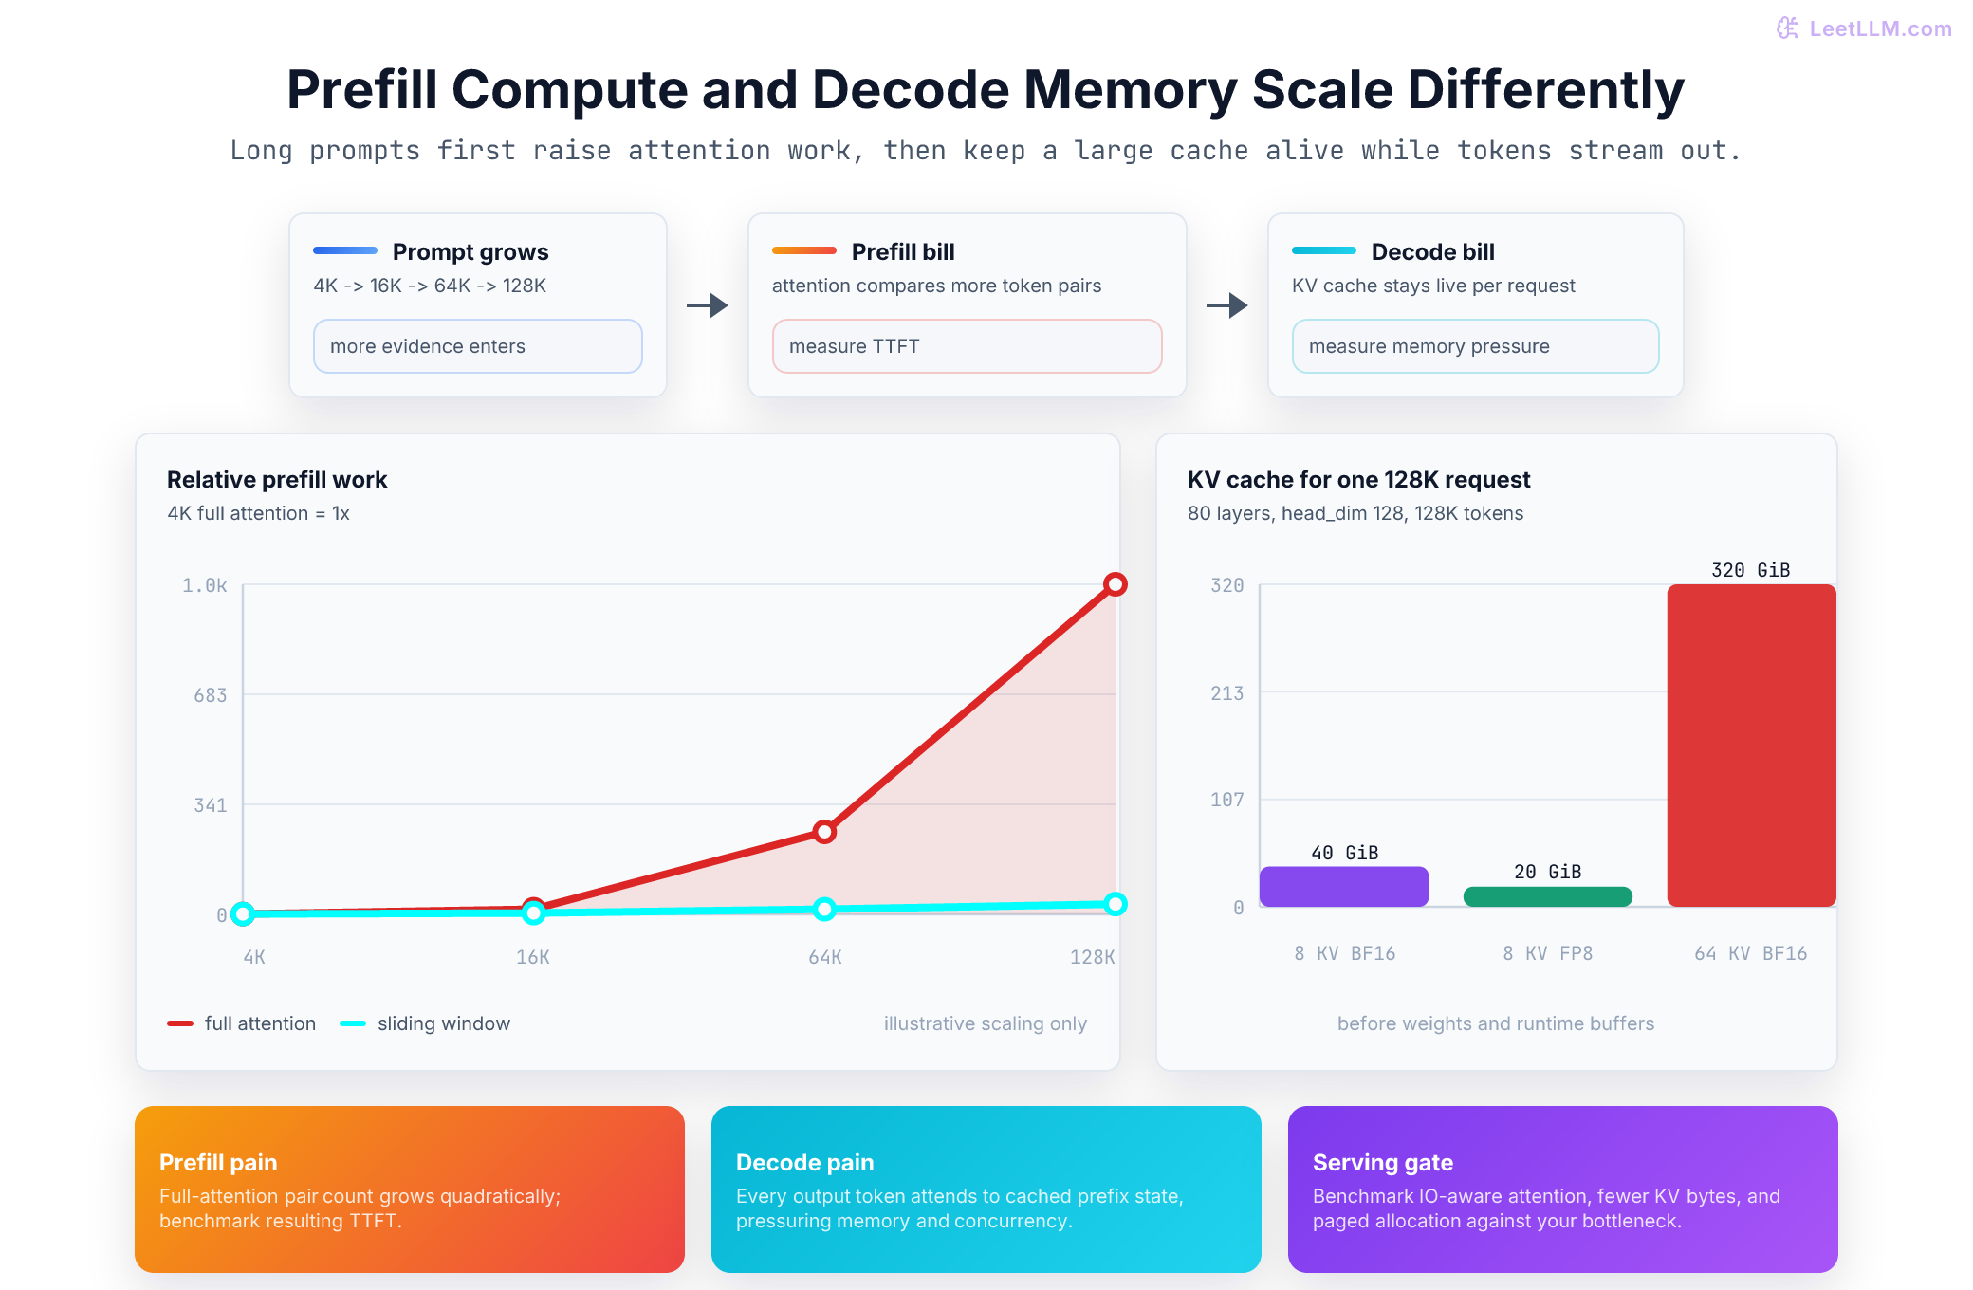Image resolution: width=1973 pixels, height=1290 pixels.
Task: Select the orange Prefill bill legend bar
Action: (804, 250)
